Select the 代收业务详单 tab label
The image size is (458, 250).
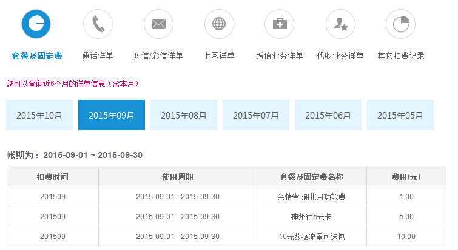point(340,56)
